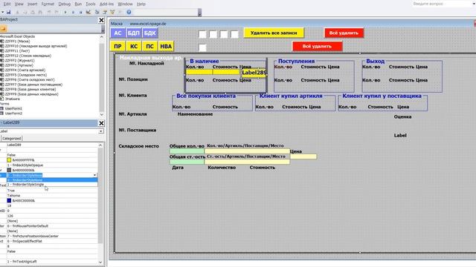Click the green field under Общее кол.-во
The height and width of the screenshot is (267, 476).
coord(187,151)
